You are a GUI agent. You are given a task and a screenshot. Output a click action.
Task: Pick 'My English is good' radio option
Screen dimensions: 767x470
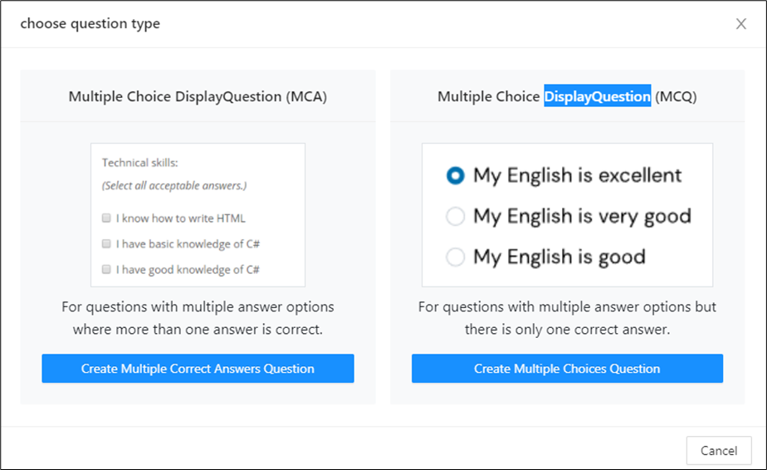455,257
